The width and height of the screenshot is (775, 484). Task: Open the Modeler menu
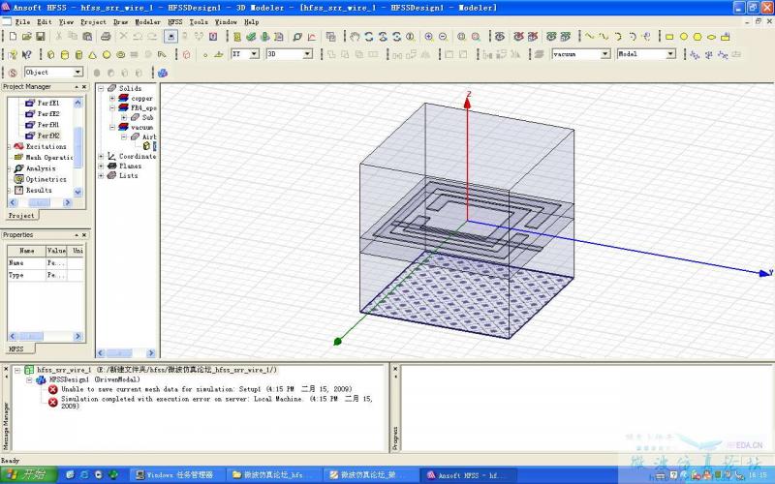(x=147, y=21)
